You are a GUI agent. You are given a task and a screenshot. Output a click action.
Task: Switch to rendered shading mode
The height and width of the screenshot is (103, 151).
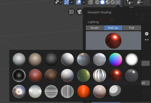click(113, 2)
